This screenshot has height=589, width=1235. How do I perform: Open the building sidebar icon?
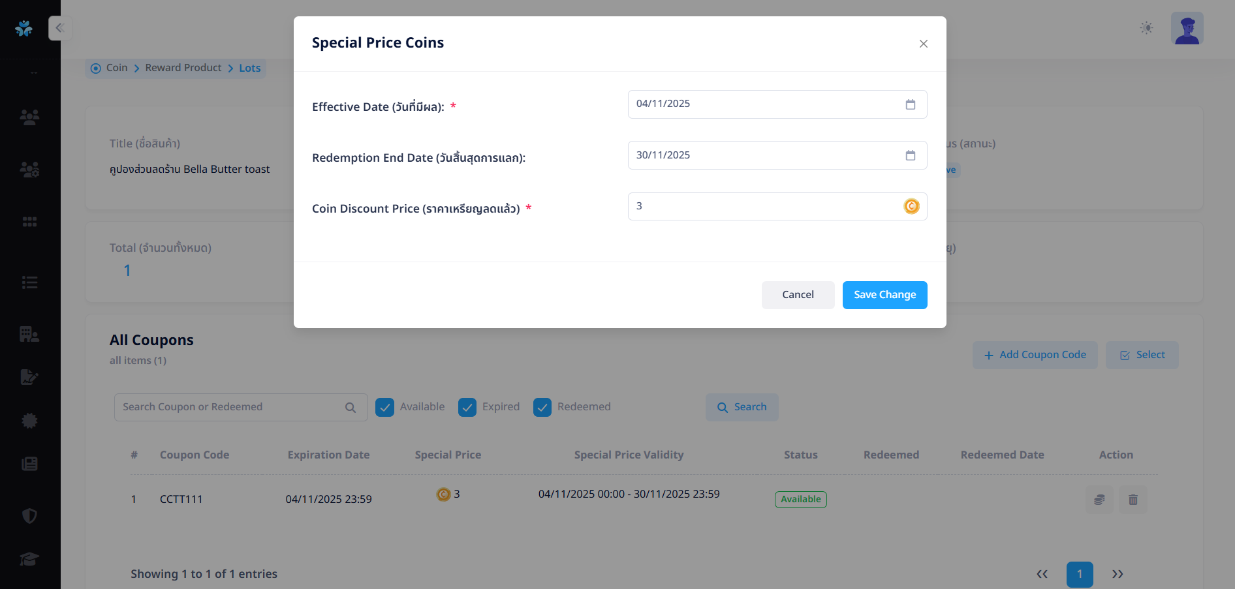(x=29, y=334)
